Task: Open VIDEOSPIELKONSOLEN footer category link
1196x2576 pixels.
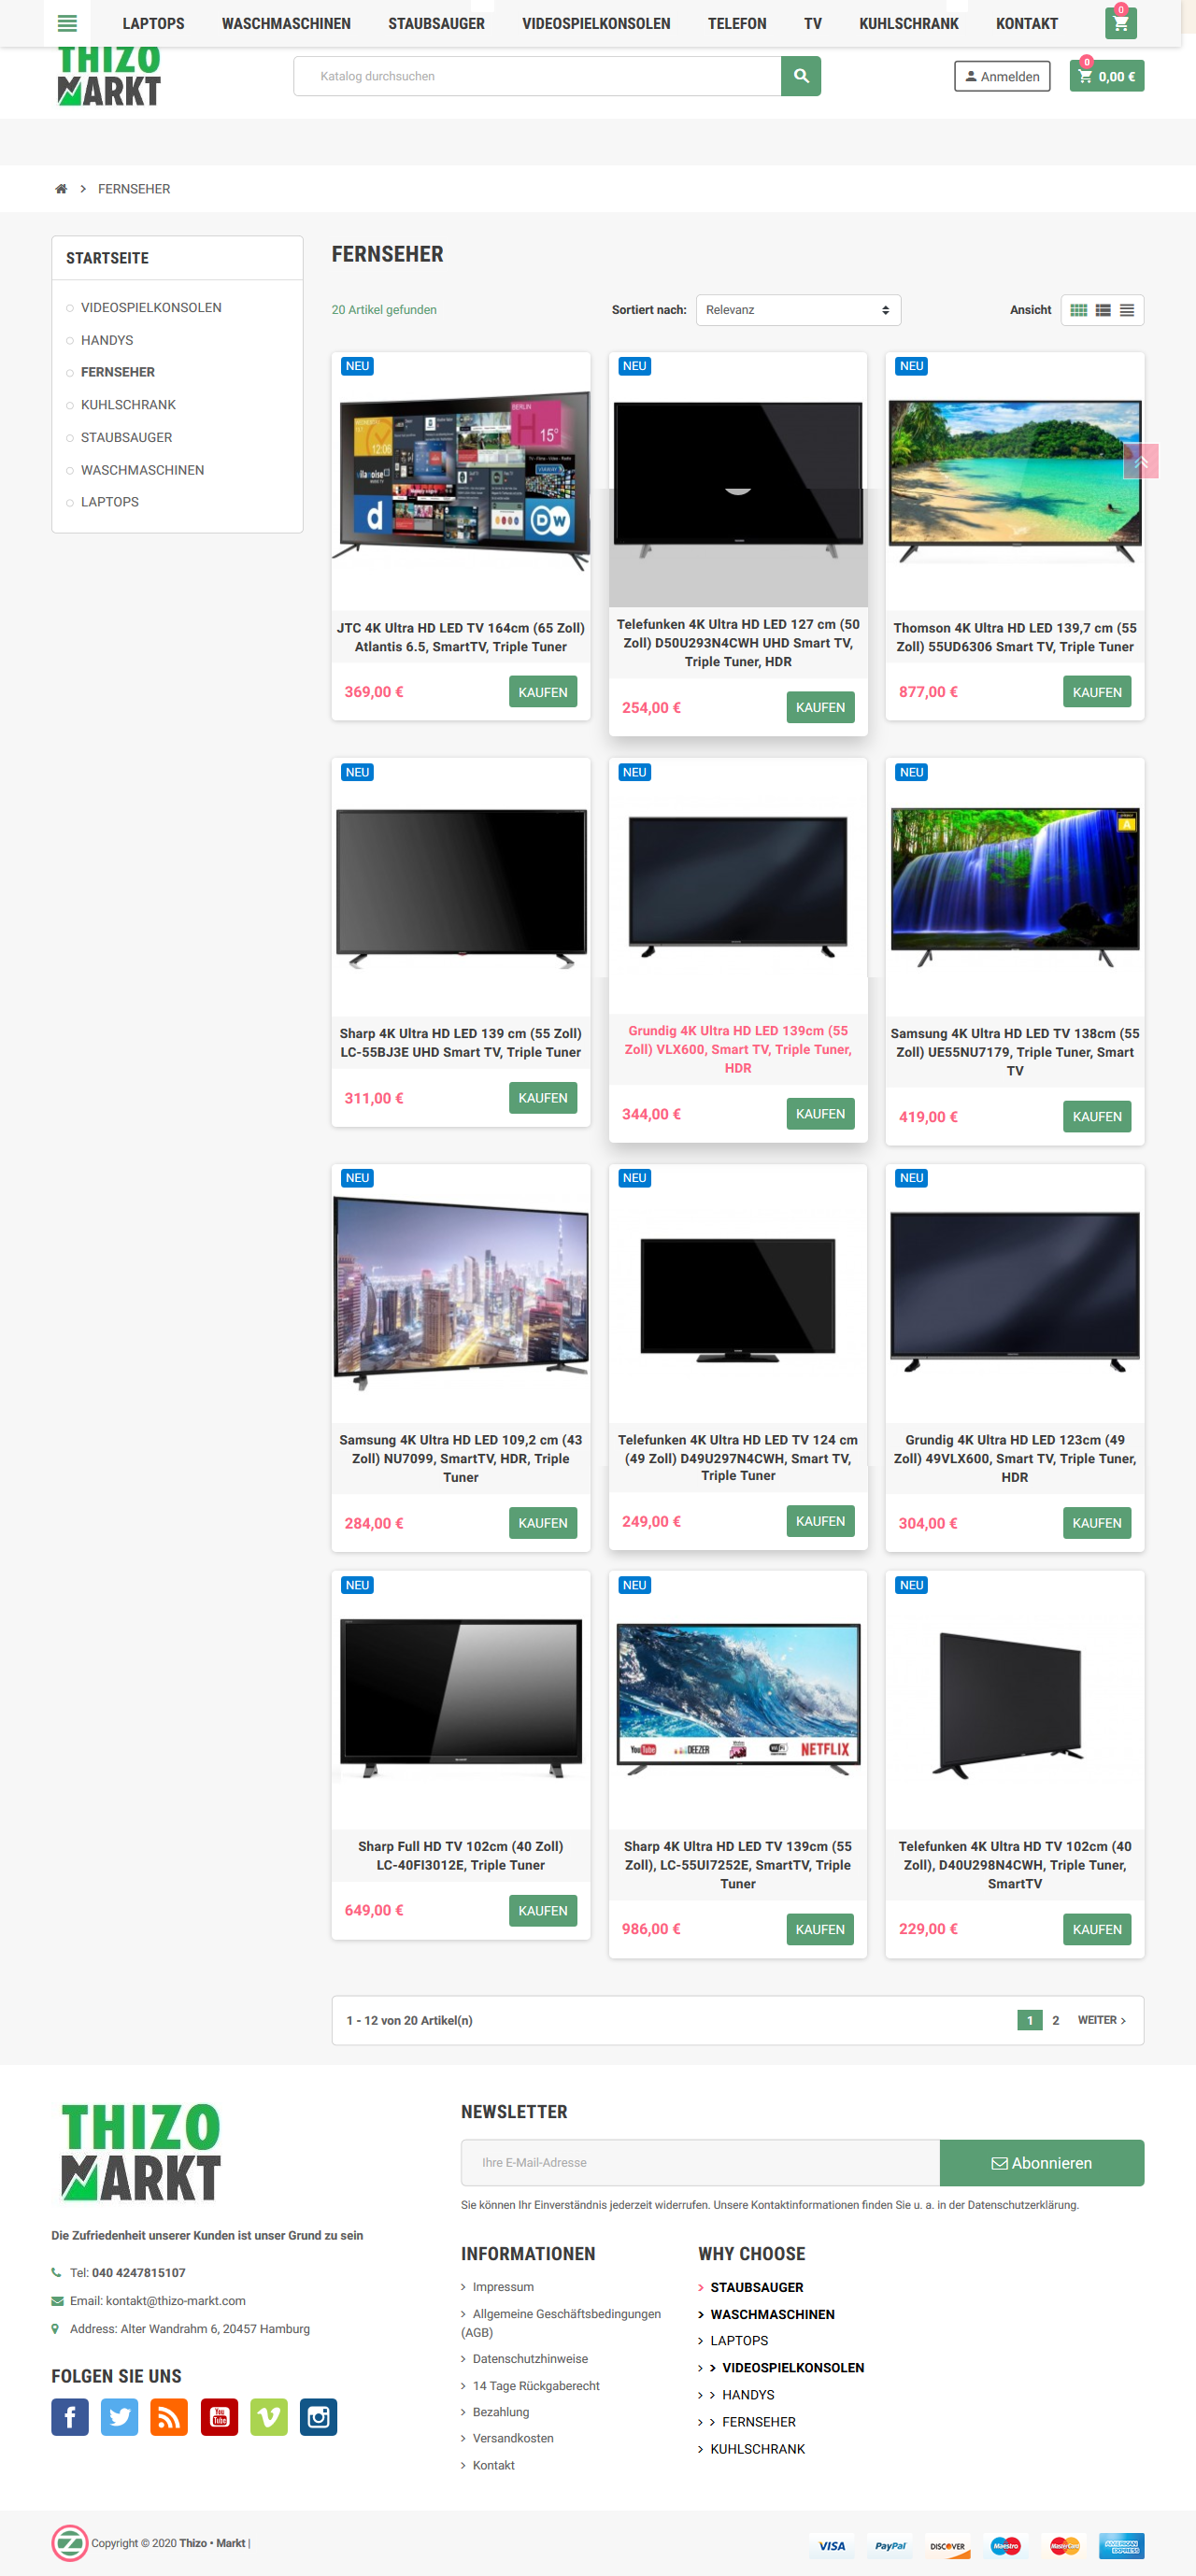Action: coord(793,2368)
